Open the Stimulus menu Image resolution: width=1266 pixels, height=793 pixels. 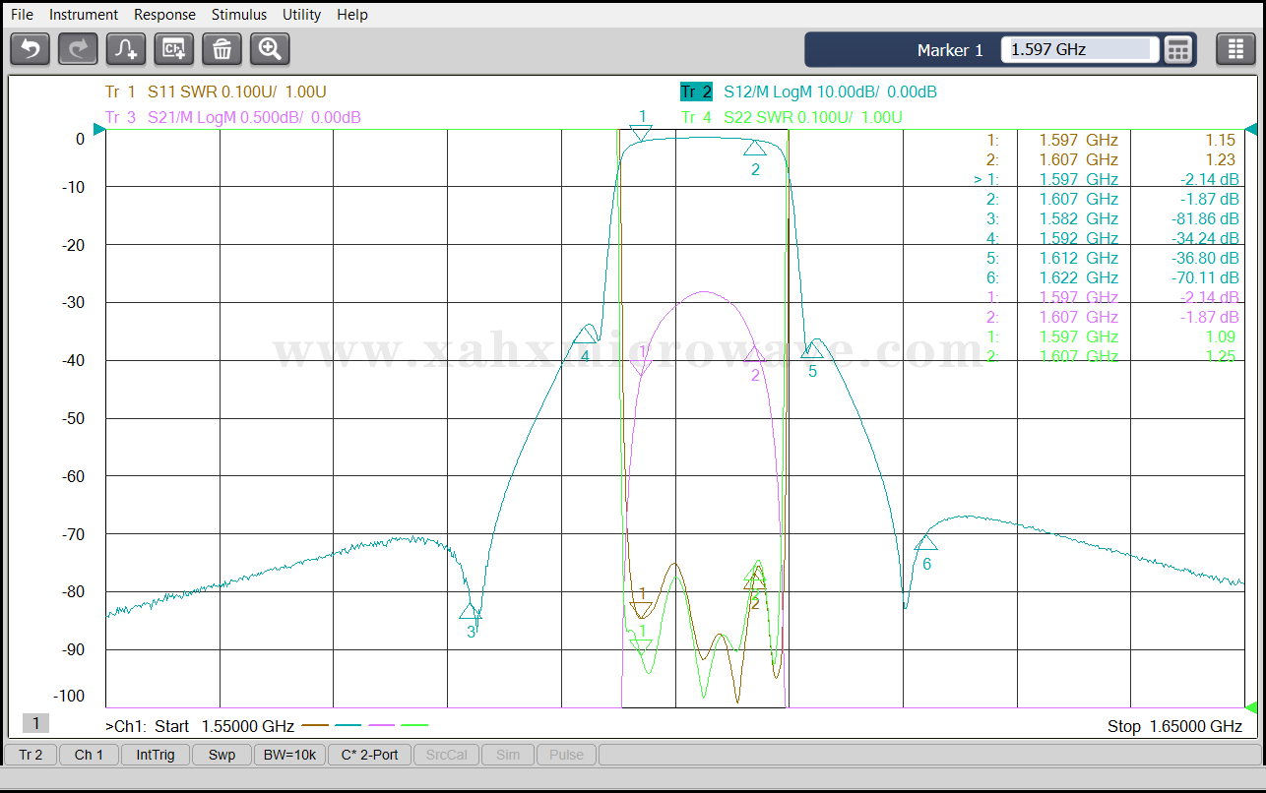(x=238, y=15)
